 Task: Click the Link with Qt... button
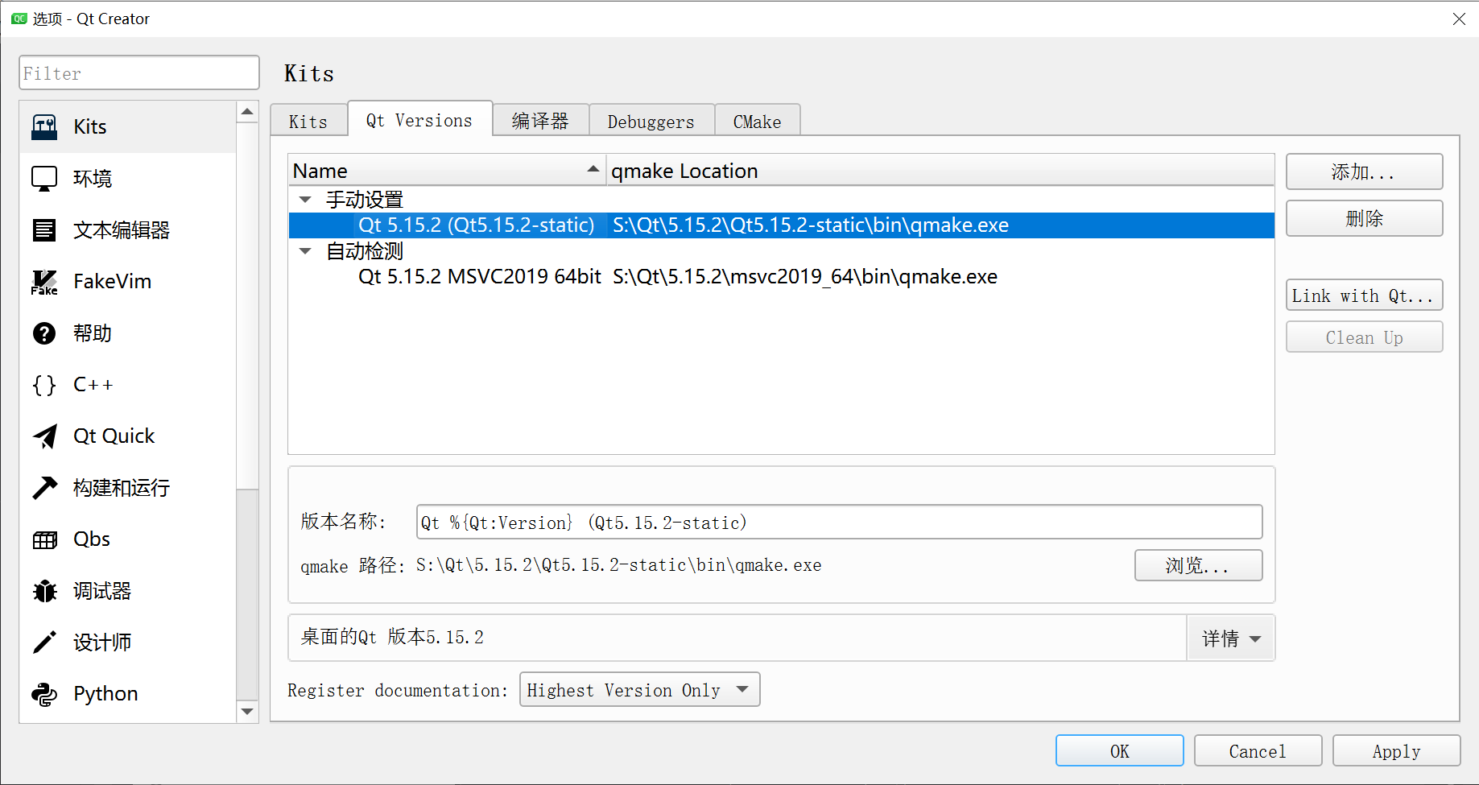click(x=1364, y=295)
